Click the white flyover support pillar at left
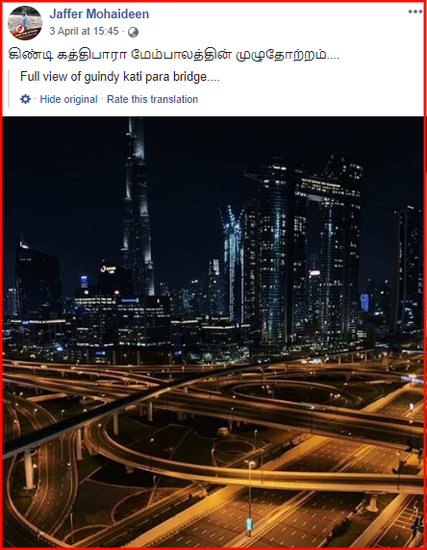427x550 pixels. coord(29,470)
